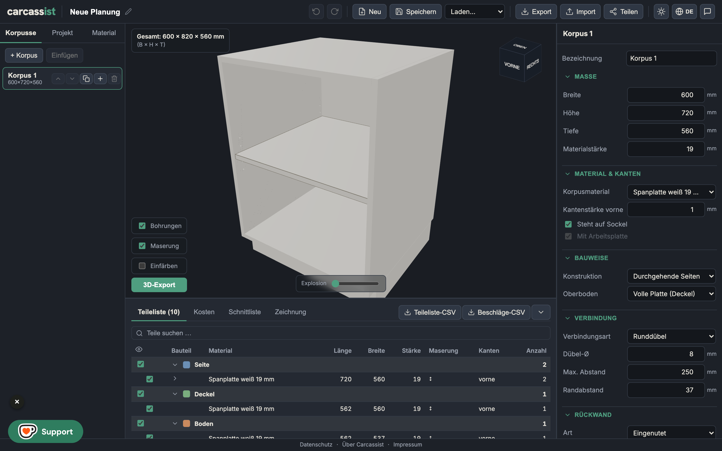Viewport: 722px width, 451px height.
Task: Open the Korpusmaterial dropdown
Action: click(672, 192)
